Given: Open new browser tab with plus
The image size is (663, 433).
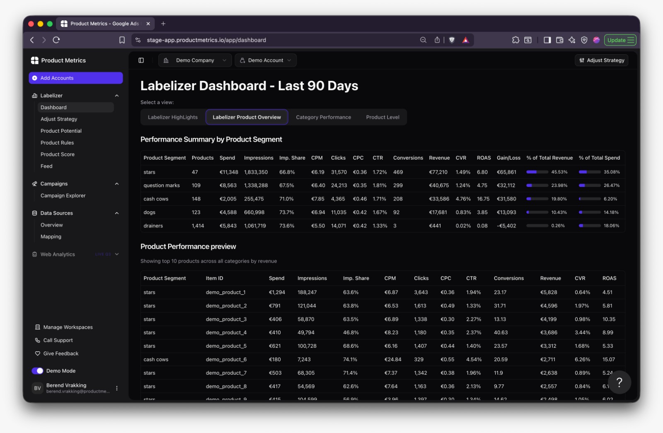Looking at the screenshot, I should [x=163, y=24].
